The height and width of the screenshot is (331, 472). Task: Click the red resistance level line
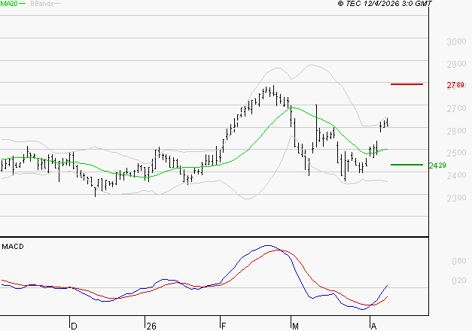tap(407, 84)
